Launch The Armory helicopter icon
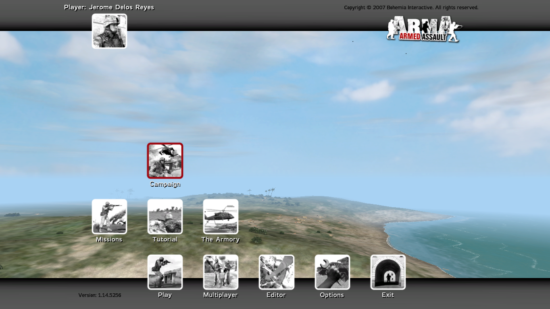Viewport: 550px width, 309px height. (x=221, y=216)
